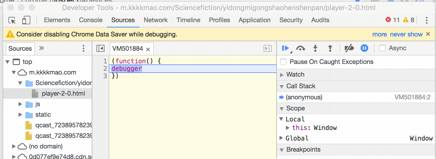Click the 'never show' link
This screenshot has height=159, width=436.
406,34
